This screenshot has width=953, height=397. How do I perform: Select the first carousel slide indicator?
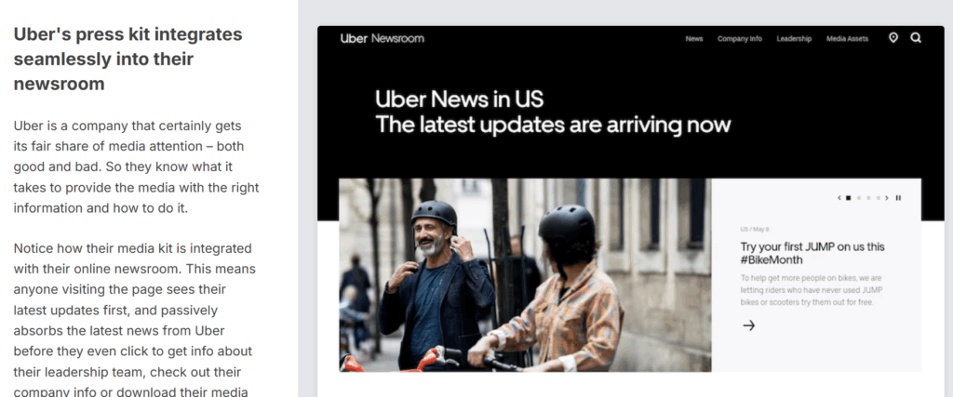click(849, 198)
